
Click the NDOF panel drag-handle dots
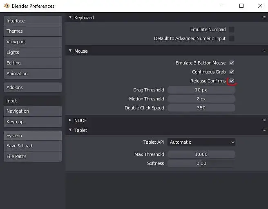tap(264, 120)
